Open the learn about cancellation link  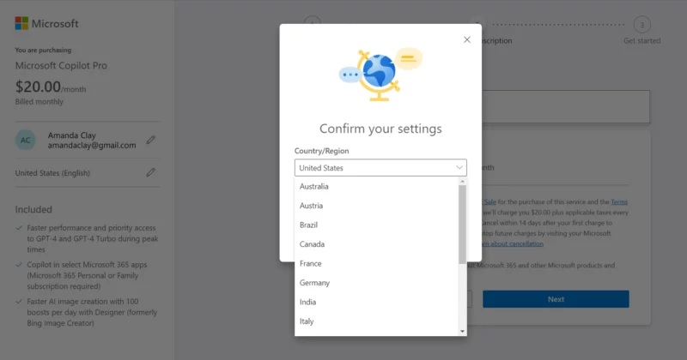pyautogui.click(x=512, y=243)
